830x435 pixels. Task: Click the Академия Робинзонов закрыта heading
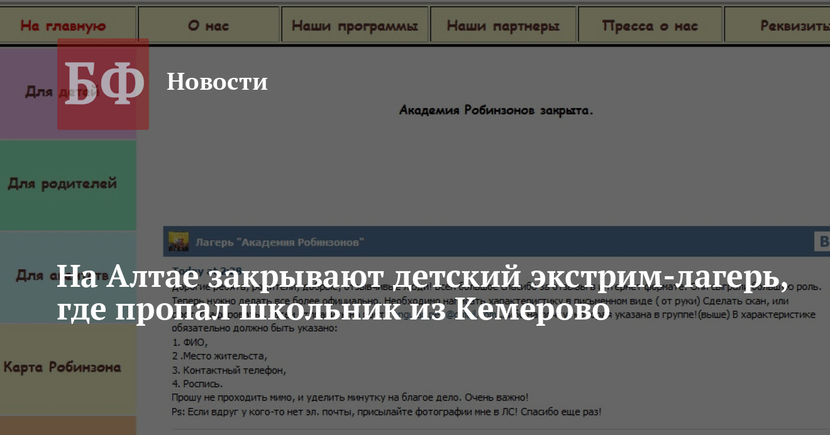tap(496, 110)
